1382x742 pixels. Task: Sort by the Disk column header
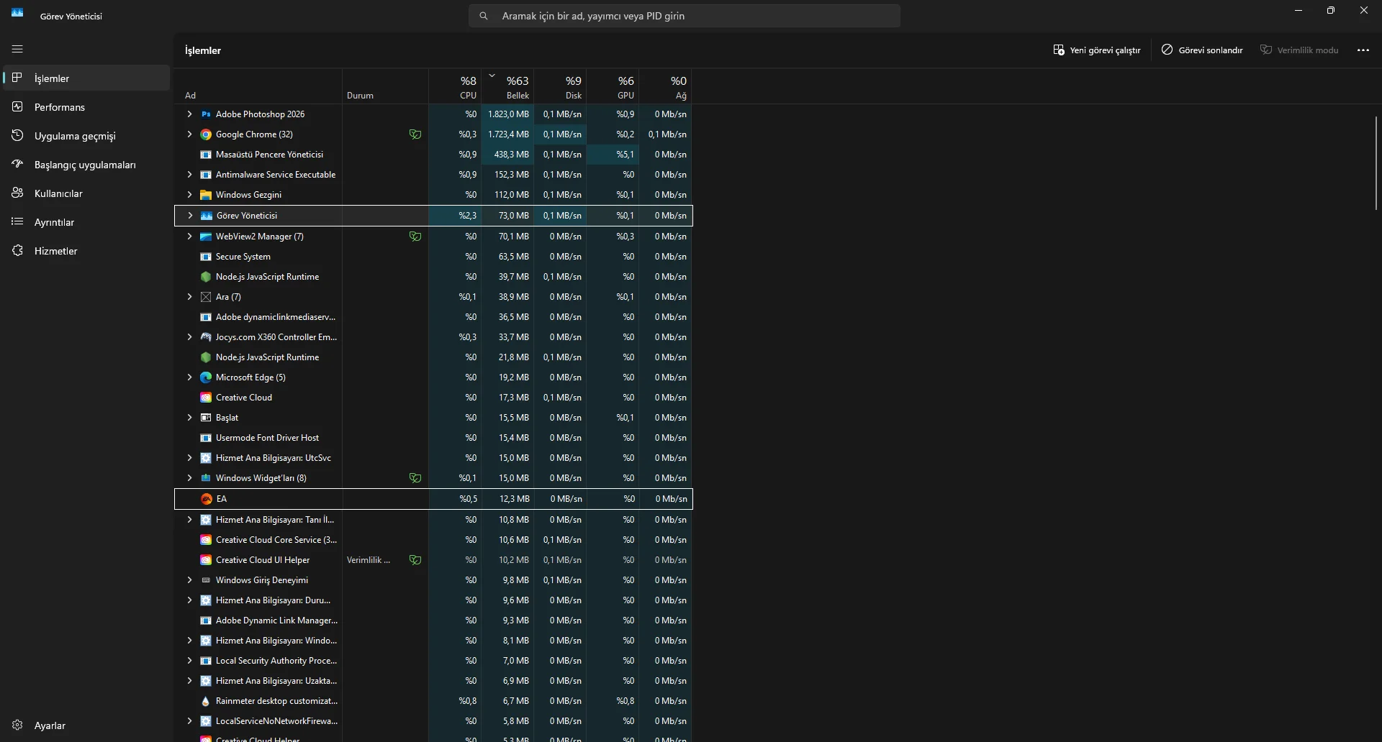coord(560,86)
